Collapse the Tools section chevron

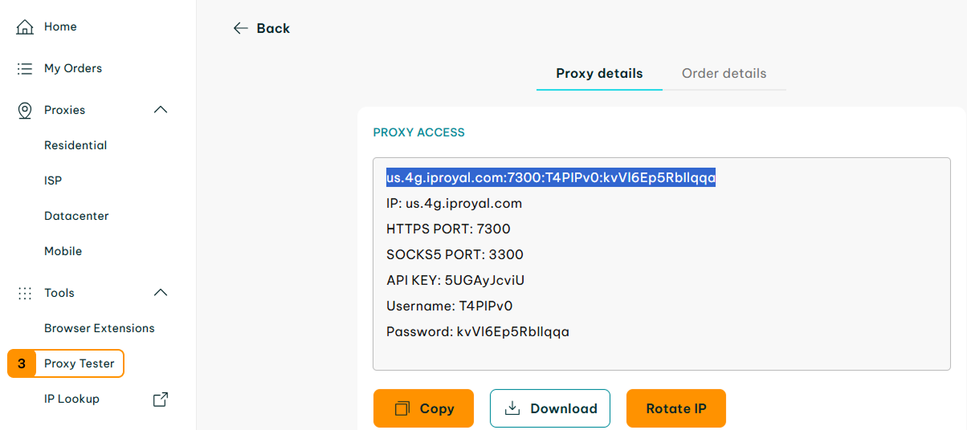(161, 293)
